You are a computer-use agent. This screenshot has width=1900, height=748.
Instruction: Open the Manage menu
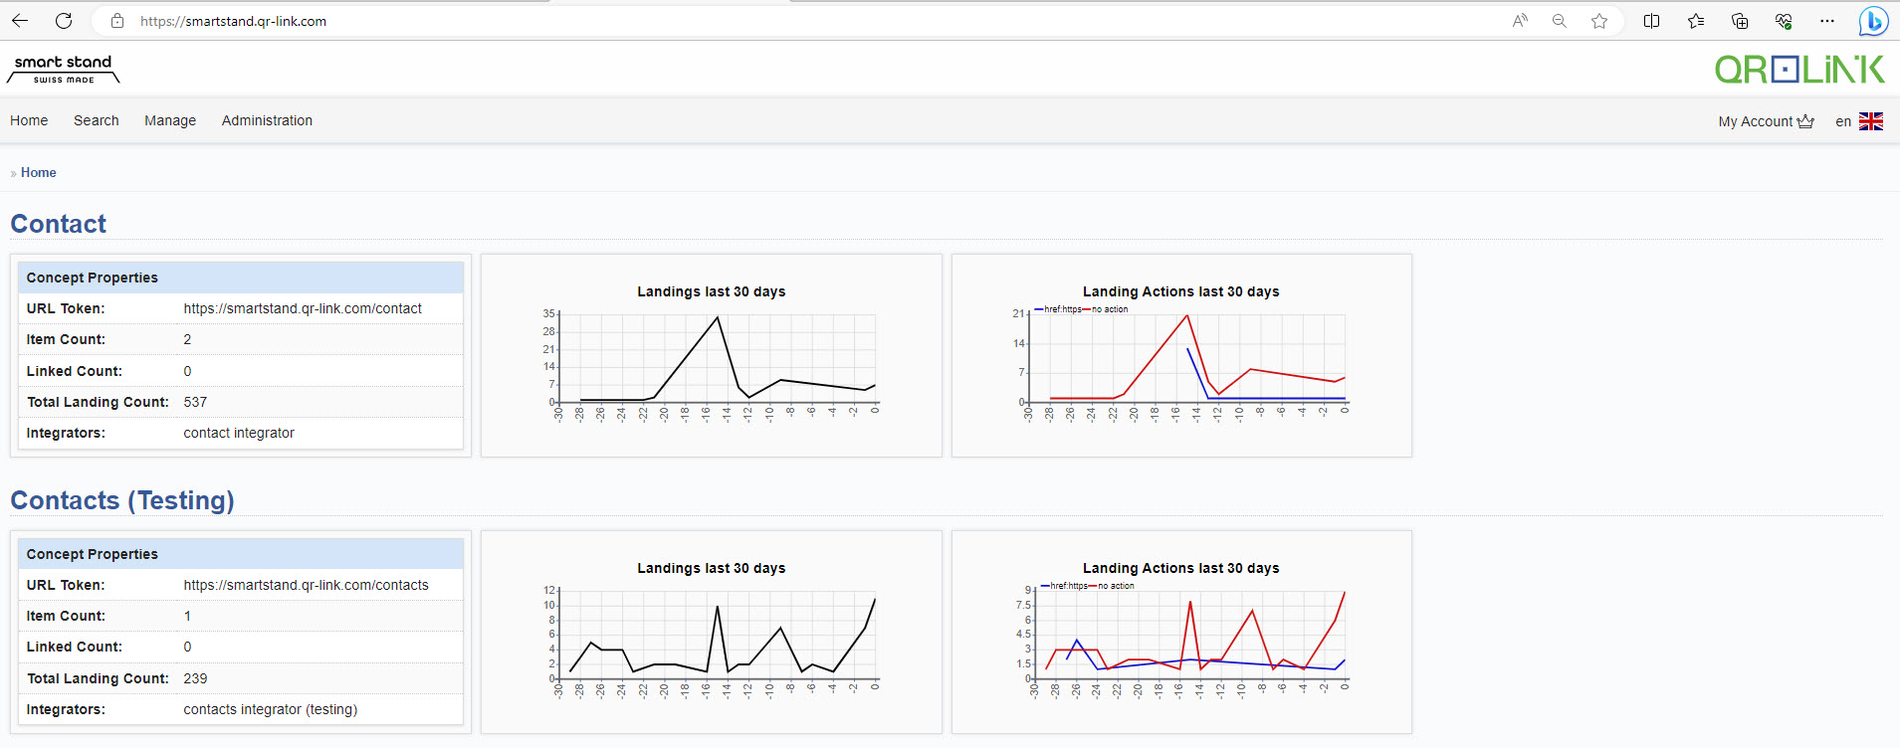[x=170, y=120]
